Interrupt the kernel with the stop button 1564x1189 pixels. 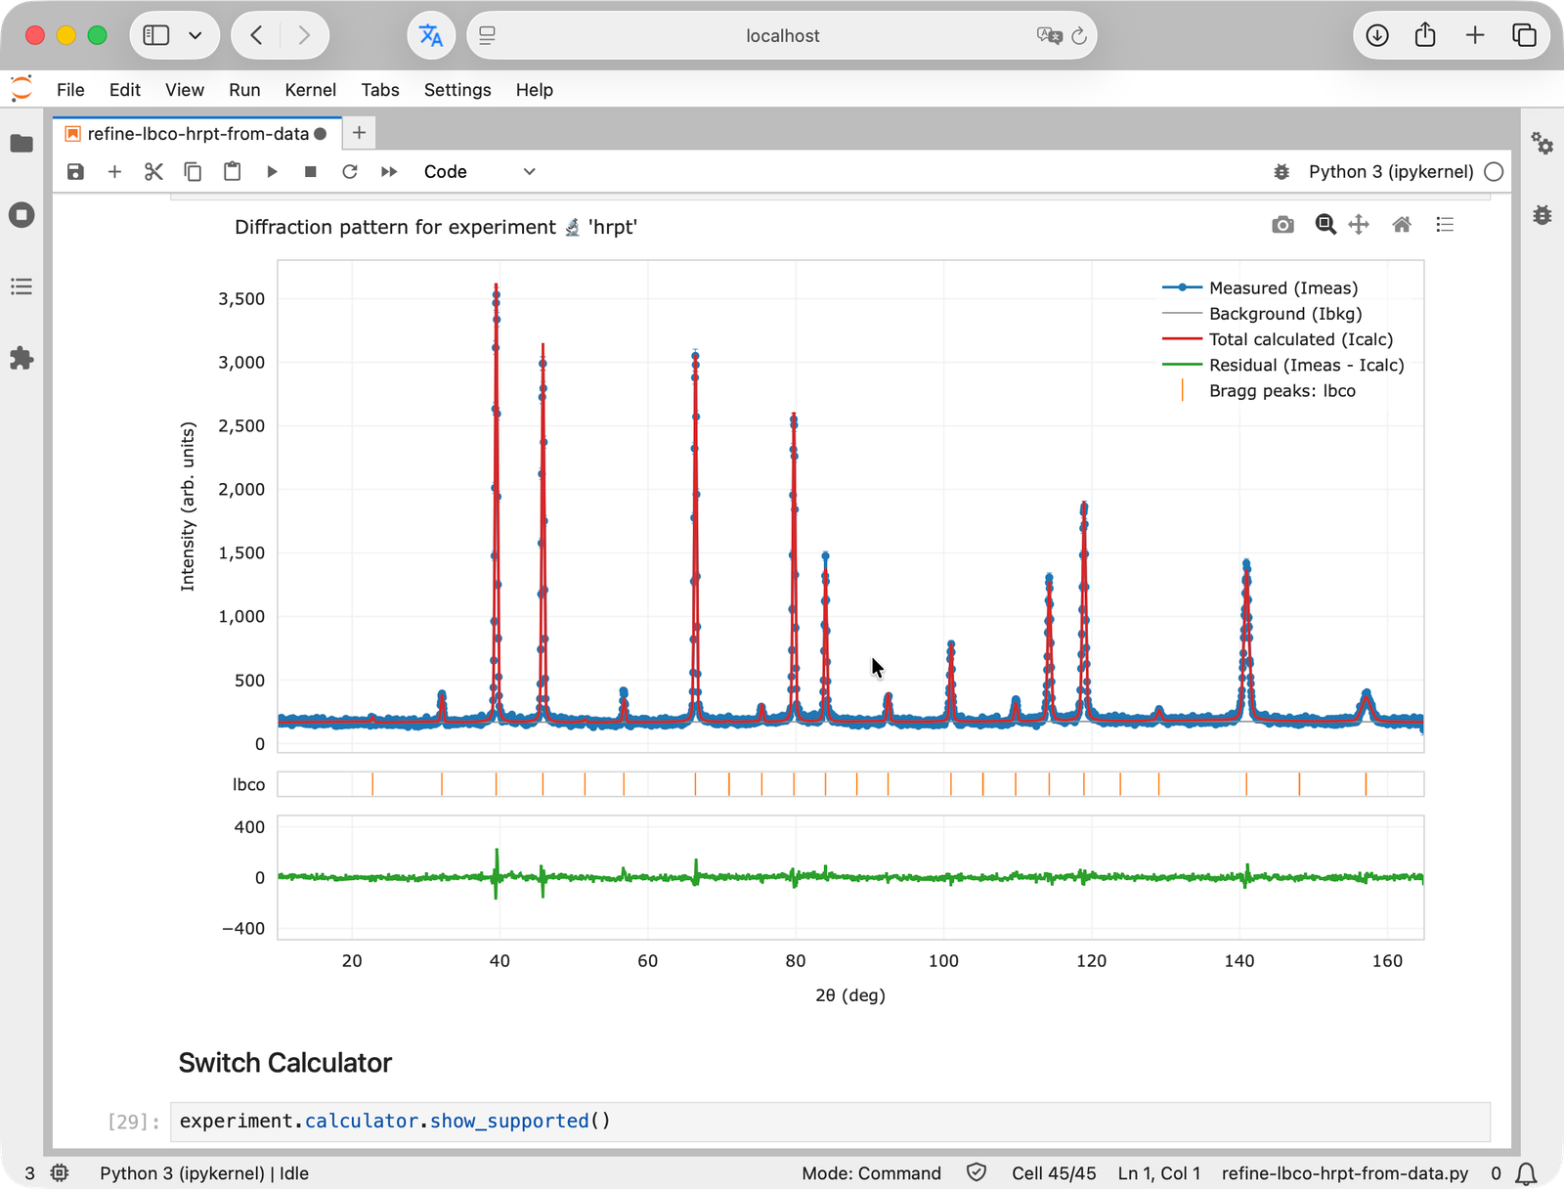(311, 172)
